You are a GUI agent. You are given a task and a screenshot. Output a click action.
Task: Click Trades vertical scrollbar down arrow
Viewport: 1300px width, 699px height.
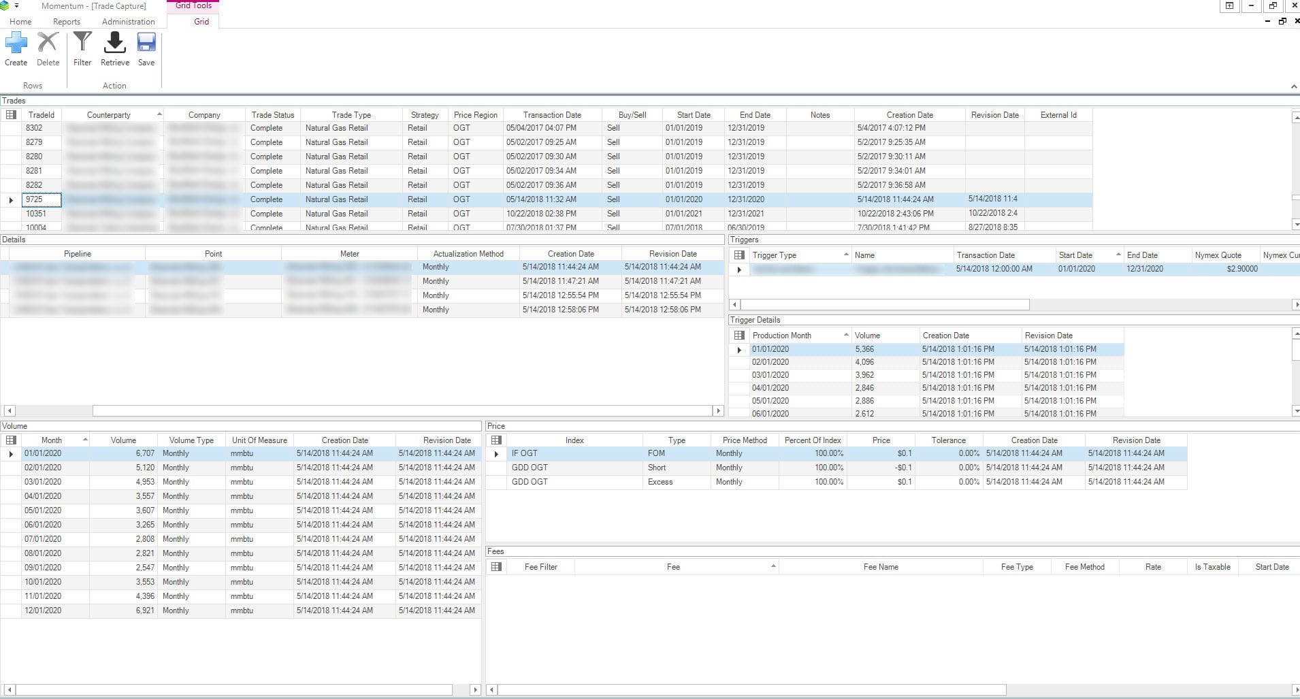[x=1296, y=225]
